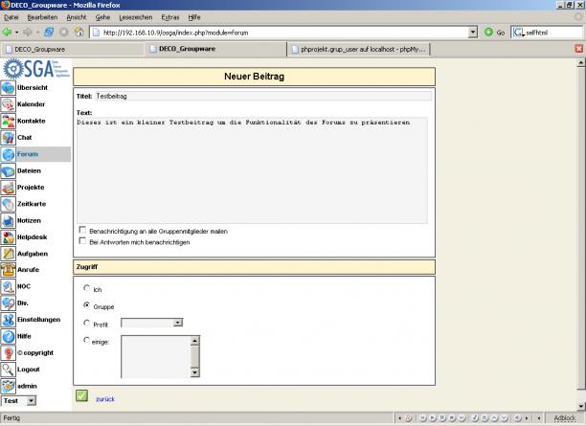Open the Dateien module icon
Viewport: 586px width, 426px height.
[9, 170]
